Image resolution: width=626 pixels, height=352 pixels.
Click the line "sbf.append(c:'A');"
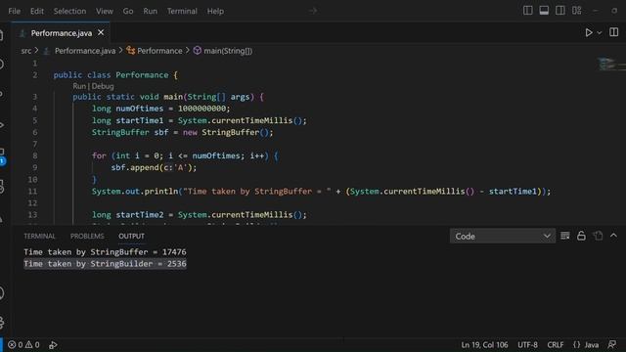[x=155, y=167]
